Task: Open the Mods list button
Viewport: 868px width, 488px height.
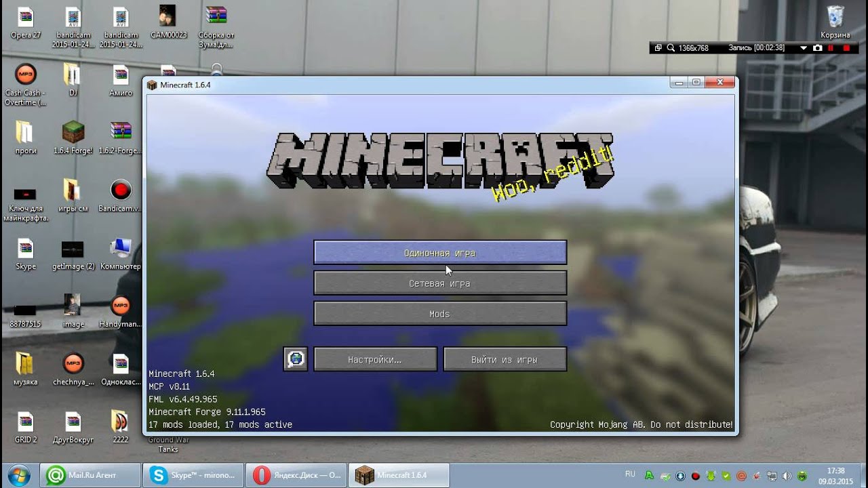Action: point(440,313)
